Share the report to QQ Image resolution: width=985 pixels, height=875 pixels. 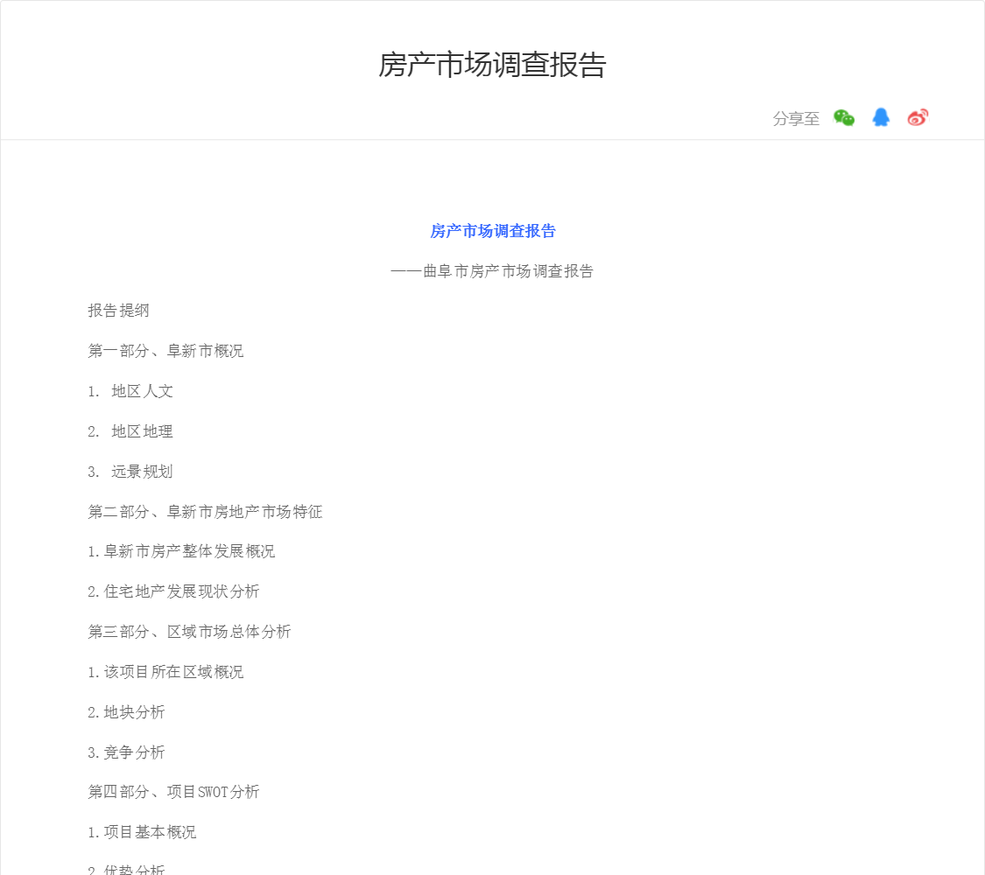coord(881,117)
